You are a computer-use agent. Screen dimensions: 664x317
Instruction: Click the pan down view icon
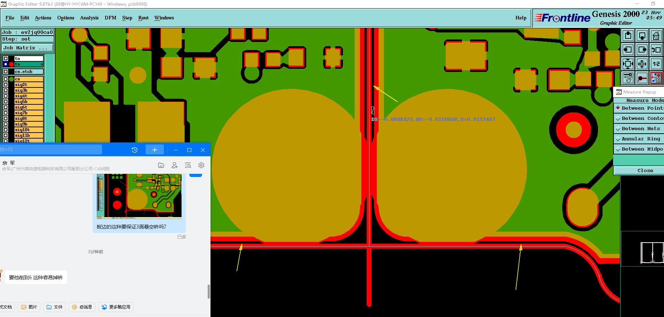tap(642, 36)
